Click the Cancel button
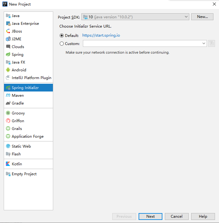Viewport: 219px width, 223px height. tap(177, 216)
